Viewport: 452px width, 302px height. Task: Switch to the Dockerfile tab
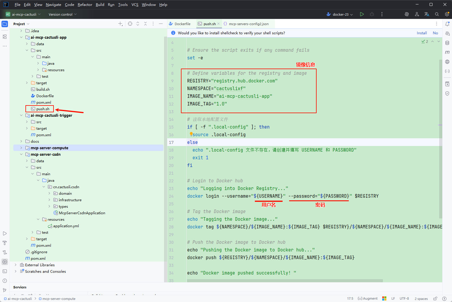[180, 24]
